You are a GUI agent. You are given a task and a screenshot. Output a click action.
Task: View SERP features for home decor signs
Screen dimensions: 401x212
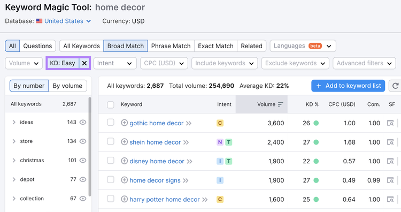click(x=390, y=180)
